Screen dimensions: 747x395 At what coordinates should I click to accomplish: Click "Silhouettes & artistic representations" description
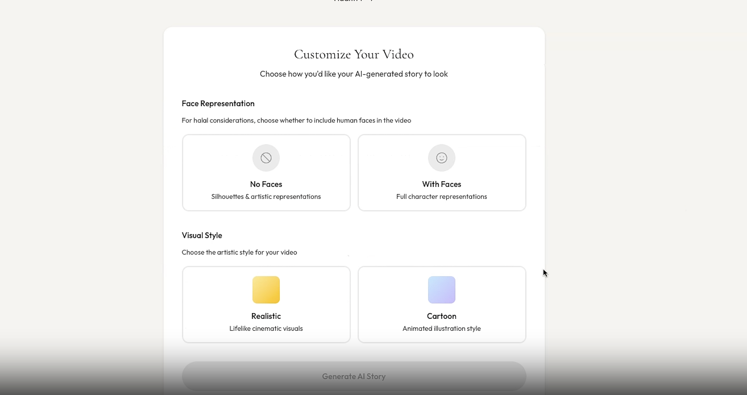pyautogui.click(x=266, y=197)
